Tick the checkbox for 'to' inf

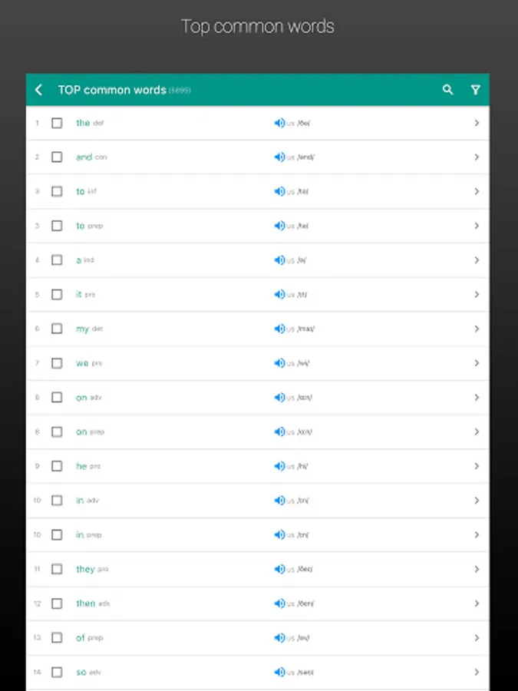pyautogui.click(x=57, y=191)
